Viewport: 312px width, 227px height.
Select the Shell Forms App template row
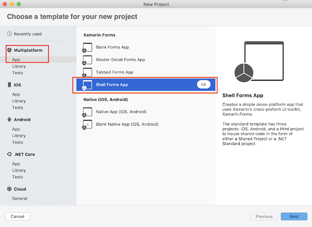click(x=146, y=85)
